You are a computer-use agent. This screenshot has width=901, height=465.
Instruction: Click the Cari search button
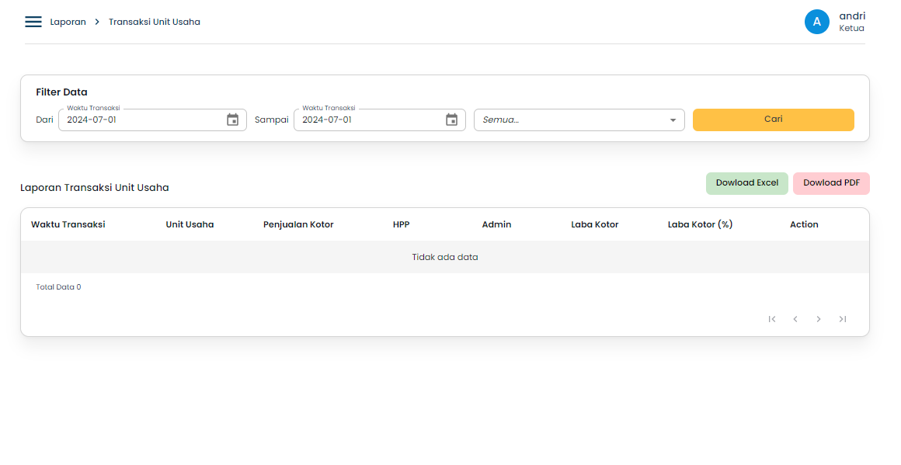coord(773,120)
